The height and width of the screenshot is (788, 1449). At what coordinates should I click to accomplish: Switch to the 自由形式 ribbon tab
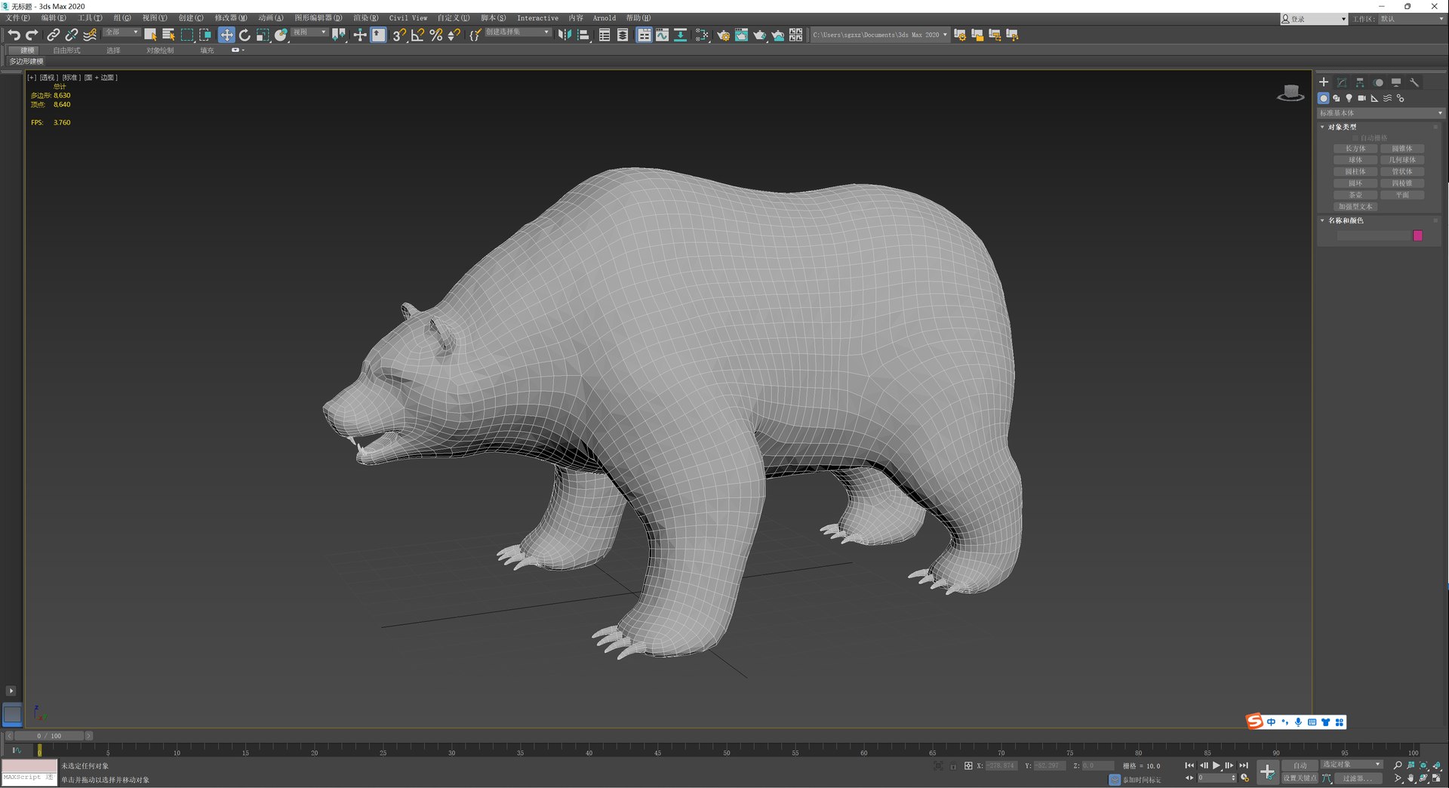[66, 51]
